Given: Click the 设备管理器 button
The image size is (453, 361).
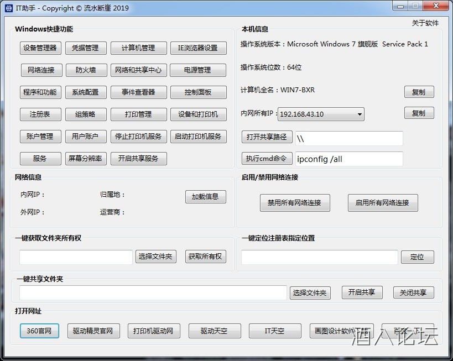Looking at the screenshot, I should click(40, 48).
